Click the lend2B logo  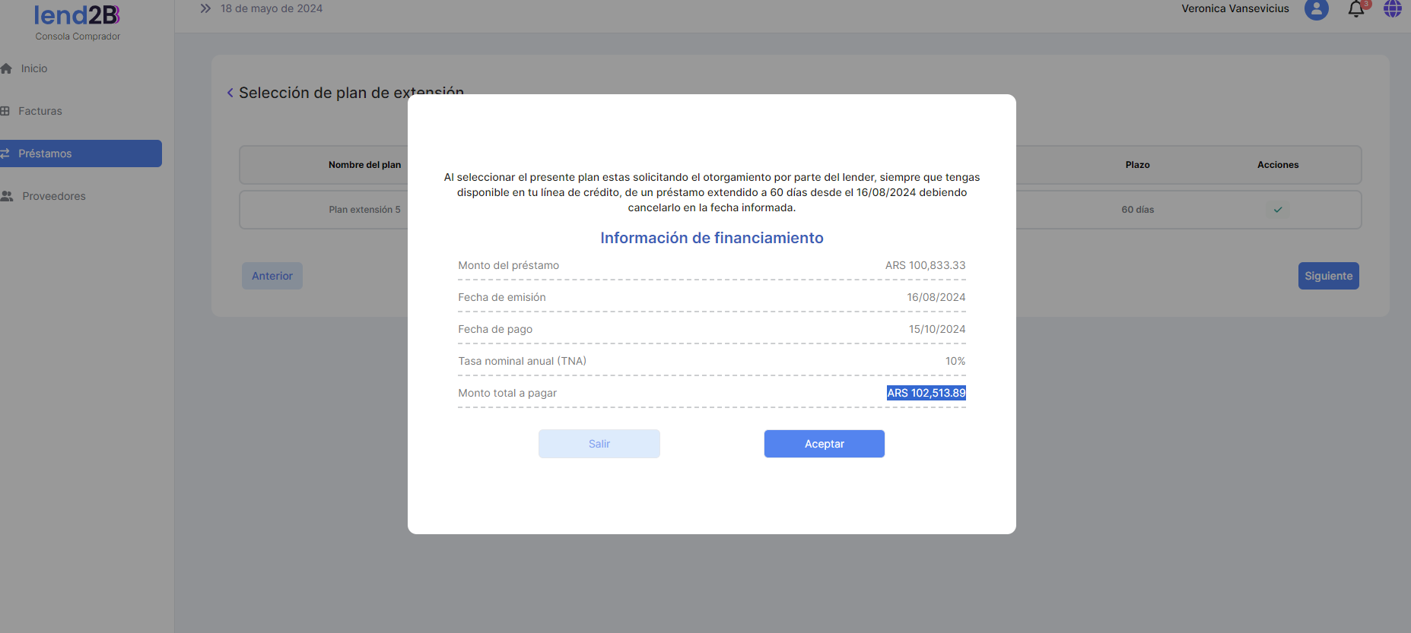(x=77, y=15)
